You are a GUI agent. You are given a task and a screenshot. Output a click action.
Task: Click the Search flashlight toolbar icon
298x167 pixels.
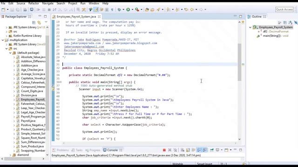click(x=158, y=9)
